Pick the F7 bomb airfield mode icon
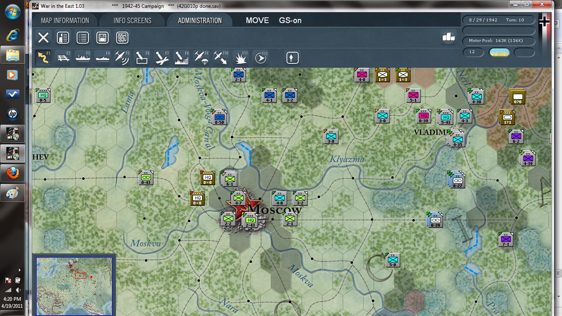Screen dimensions: 562x316 click(162, 58)
